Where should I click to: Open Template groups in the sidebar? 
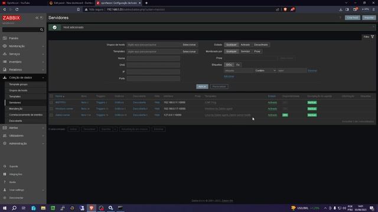[18, 84]
